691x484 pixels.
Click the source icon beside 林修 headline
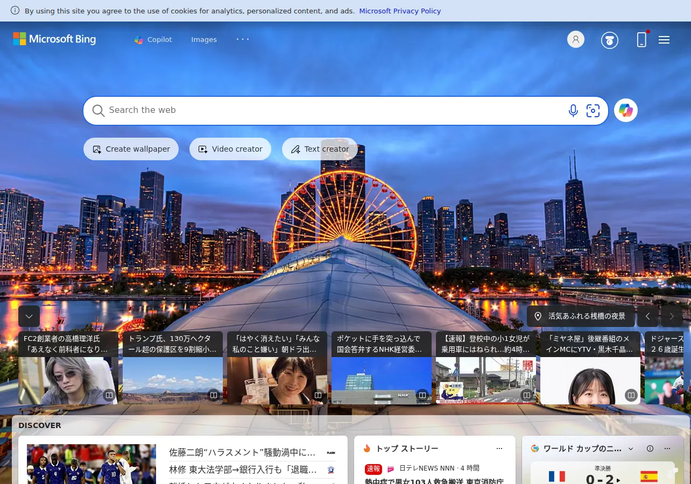point(331,470)
